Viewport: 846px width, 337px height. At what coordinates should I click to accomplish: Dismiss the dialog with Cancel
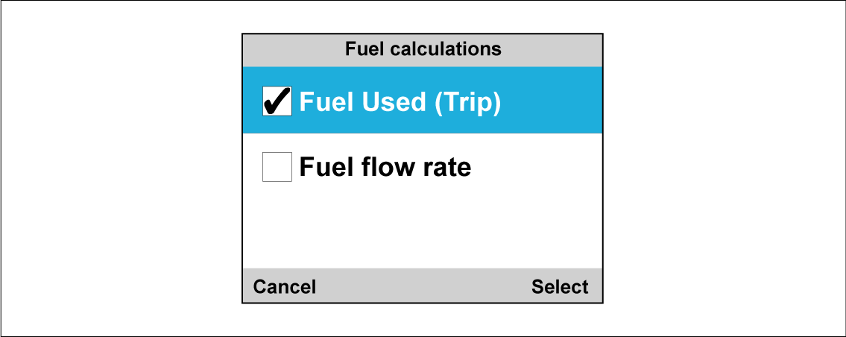pos(284,287)
